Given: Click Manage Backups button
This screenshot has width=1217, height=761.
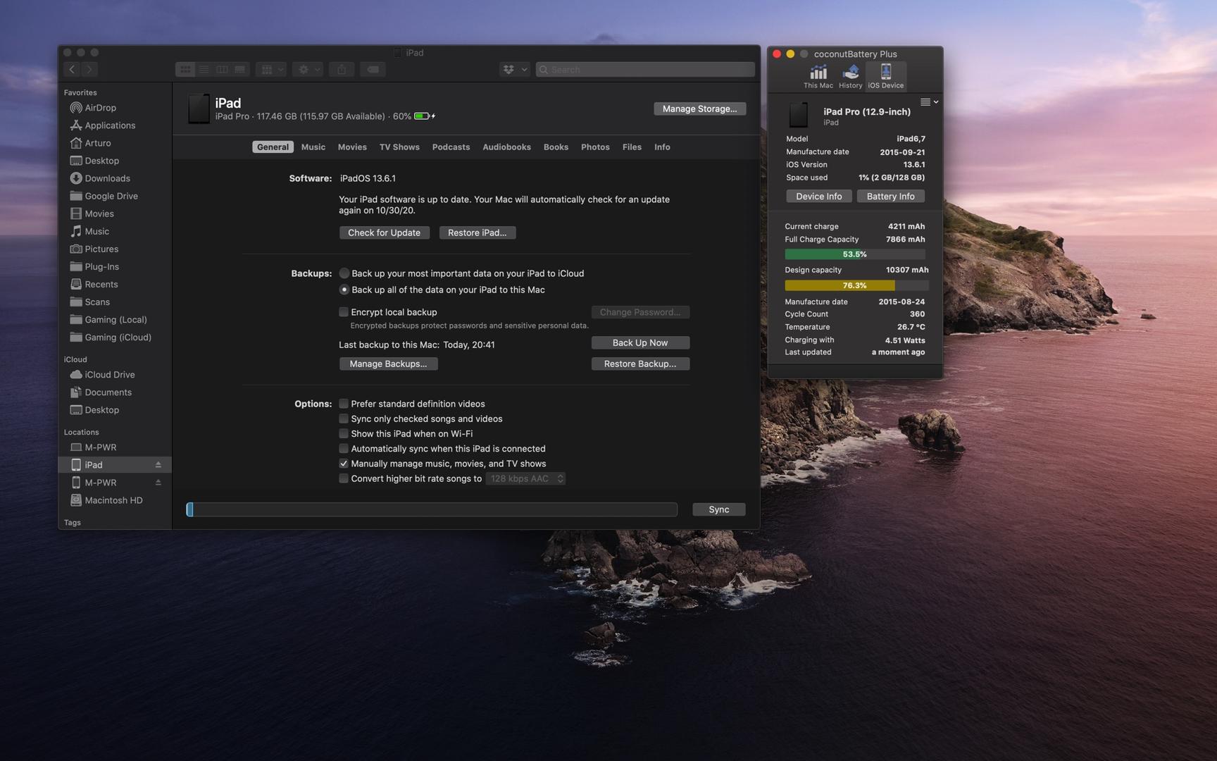Looking at the screenshot, I should pyautogui.click(x=388, y=364).
